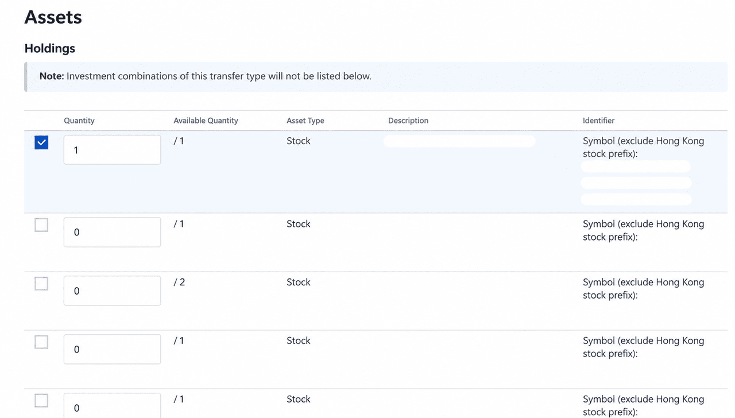Click the quantity input in the last, partly visible row
735x418 pixels.
click(x=113, y=405)
